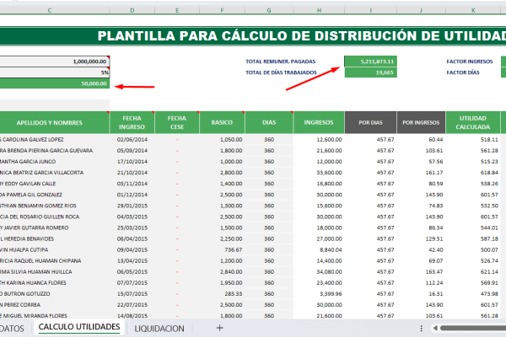Viewport: 506px width, 337px height.
Task: Select the EDDY GAVILAN CALLE cell
Action: click(55, 184)
